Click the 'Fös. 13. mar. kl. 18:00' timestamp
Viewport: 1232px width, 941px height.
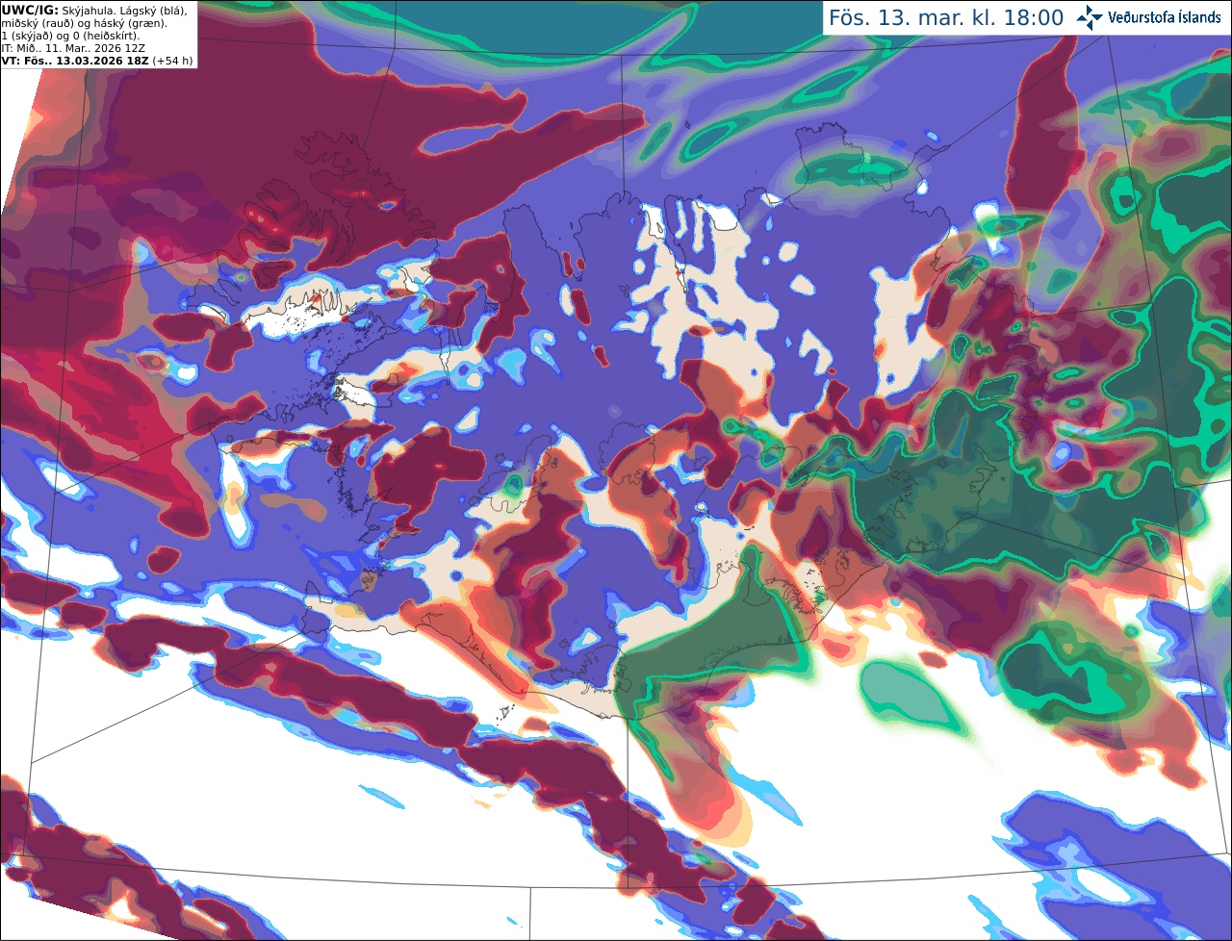946,18
